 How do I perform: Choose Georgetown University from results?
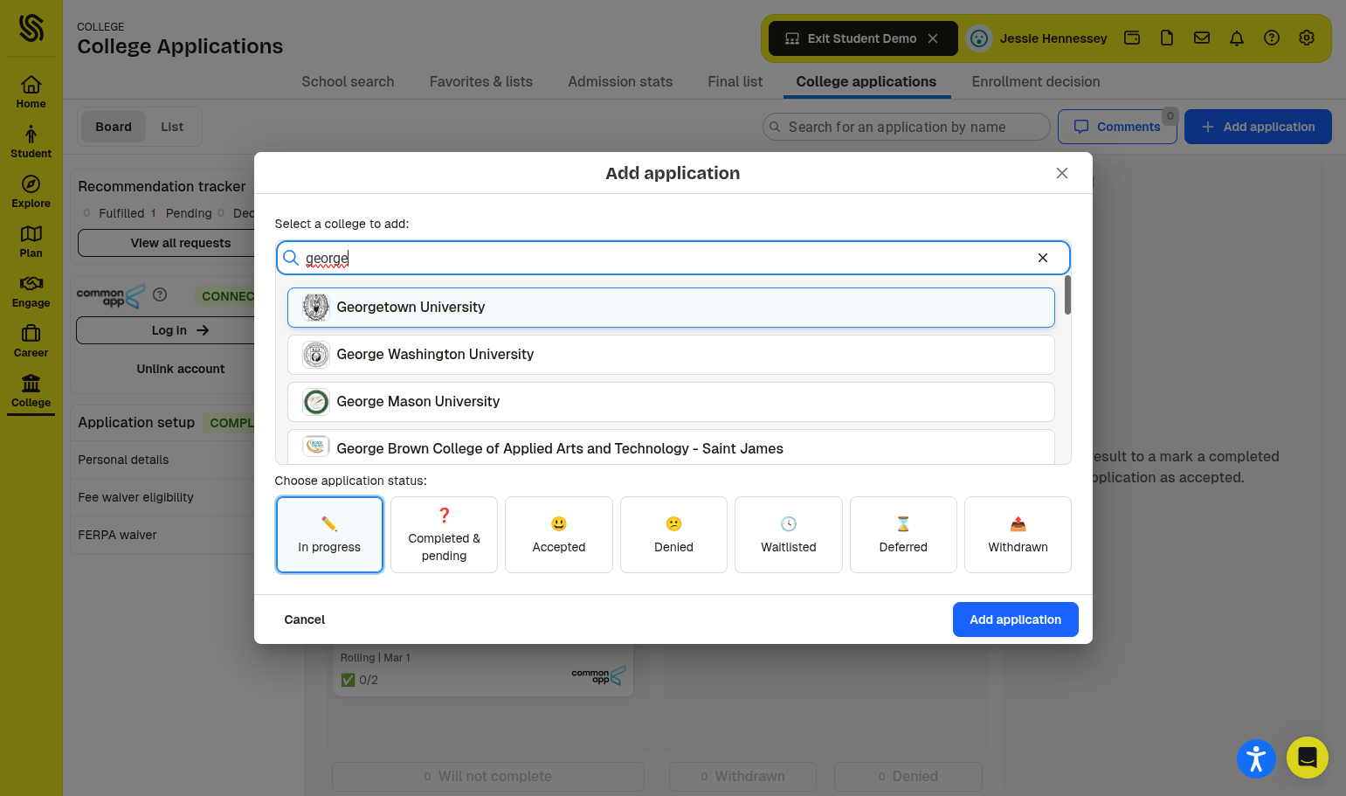[671, 308]
